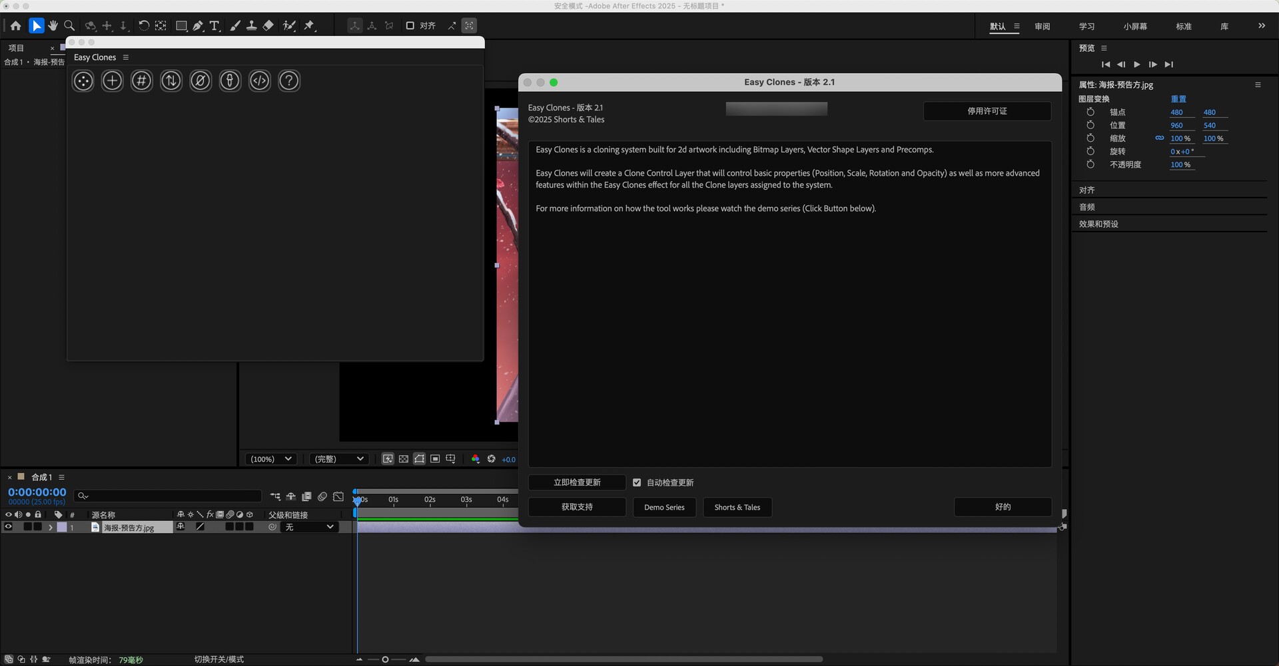Toggle fast previews button in viewer
The height and width of the screenshot is (666, 1279).
[x=388, y=459]
